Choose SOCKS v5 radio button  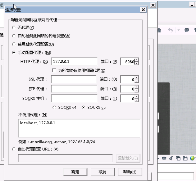pyautogui.click(x=83, y=108)
